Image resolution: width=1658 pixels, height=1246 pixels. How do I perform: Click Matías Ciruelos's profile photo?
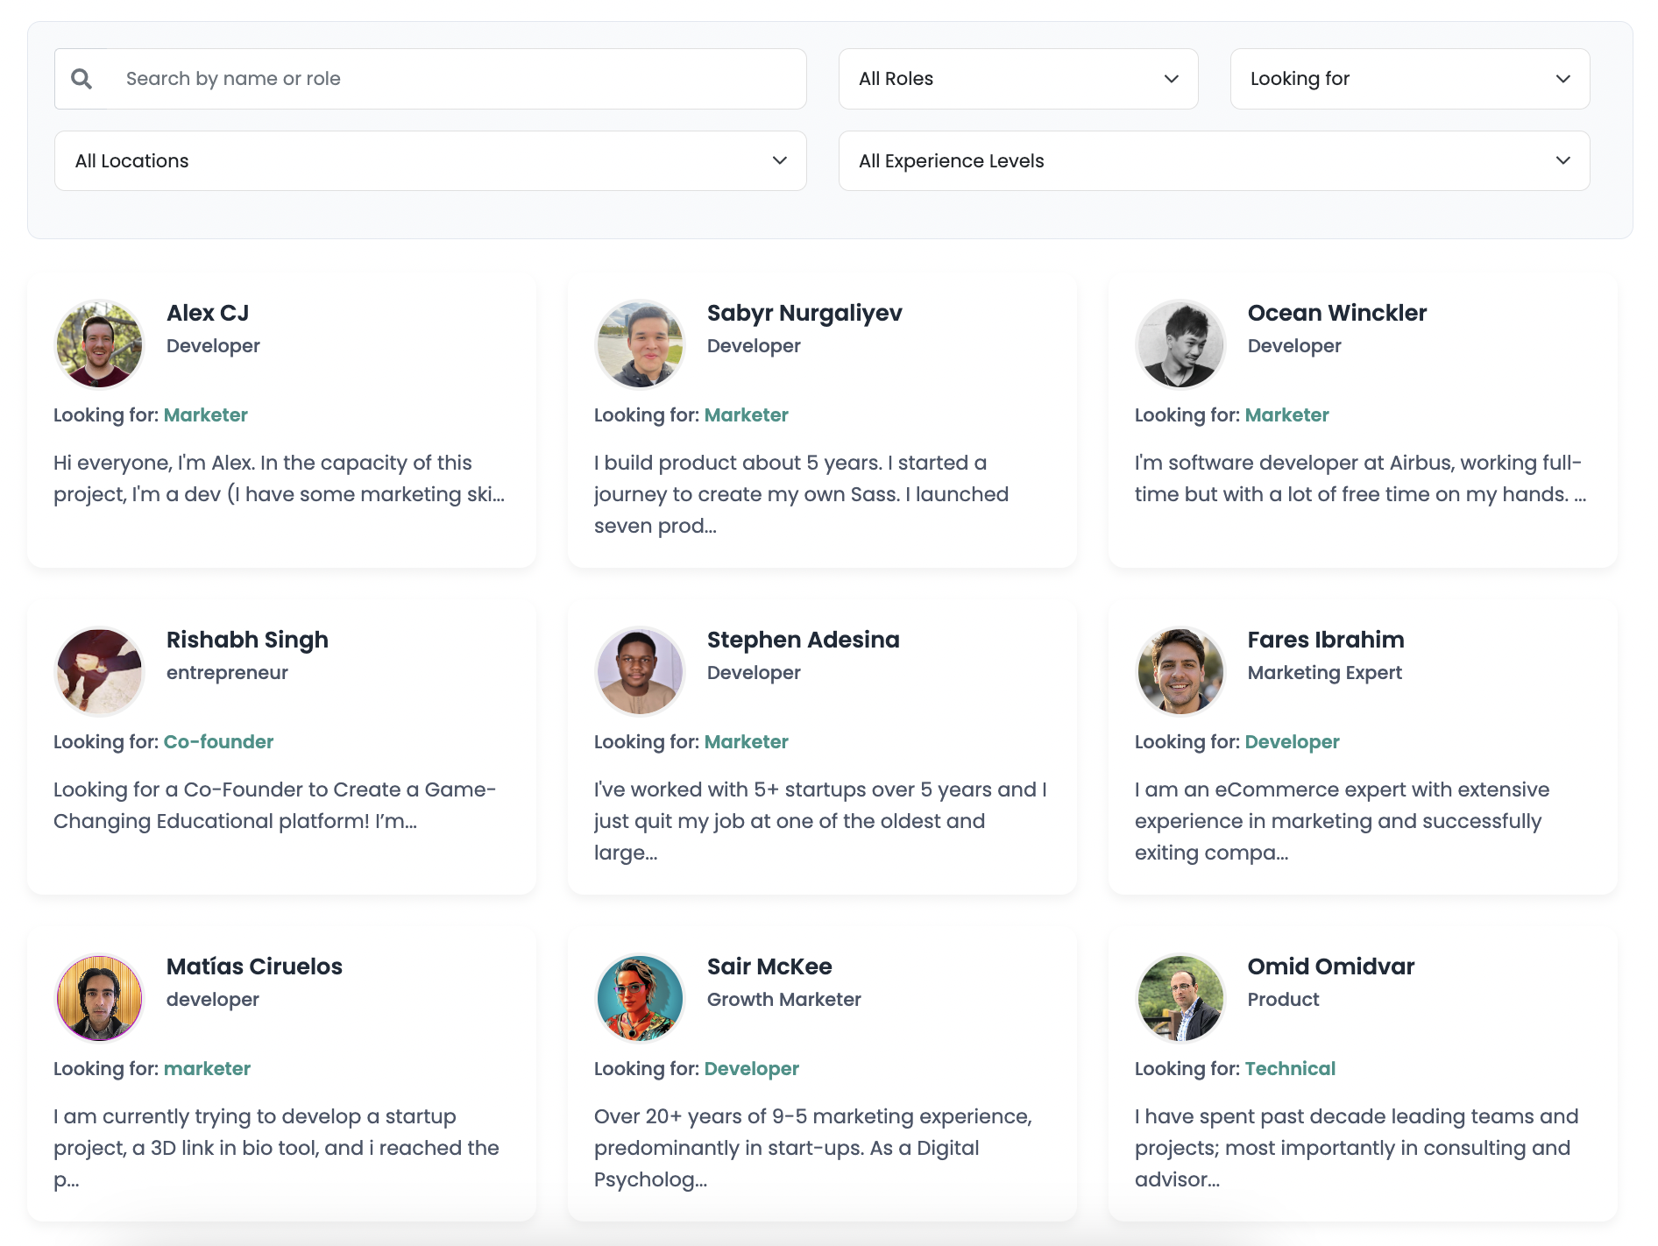99,997
